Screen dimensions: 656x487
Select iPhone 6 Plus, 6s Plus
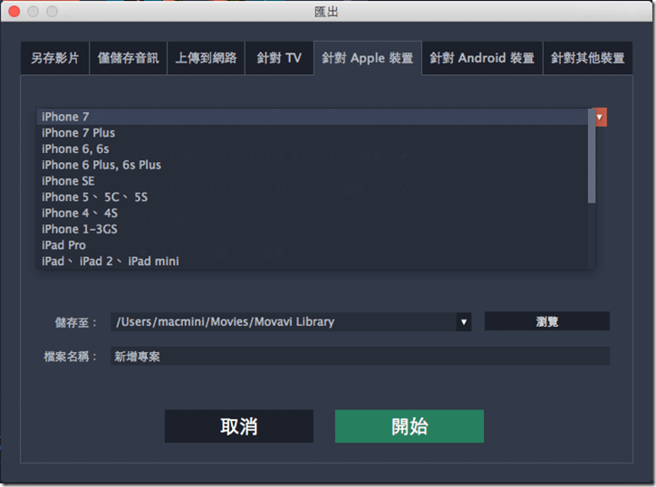click(x=313, y=165)
